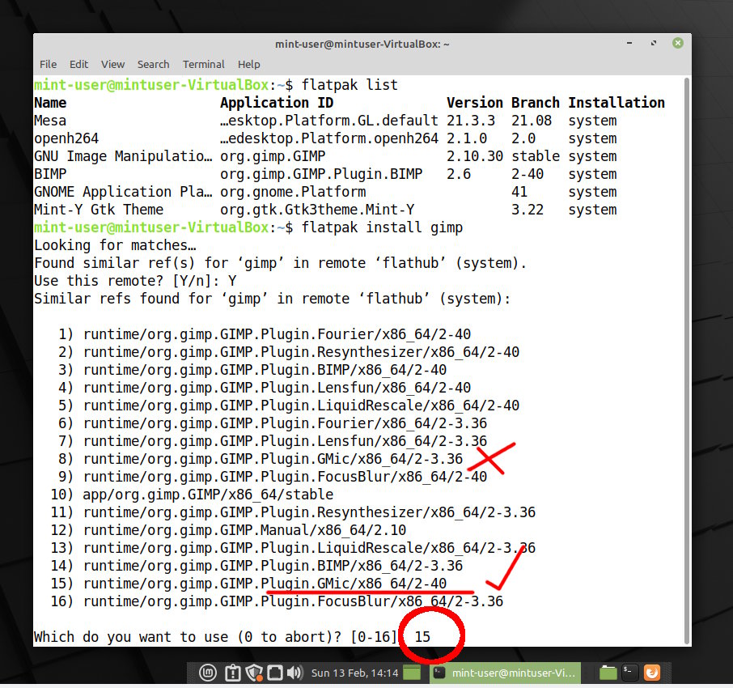The image size is (733, 688).
Task: Click 'org.gnome.Platform' application ID
Action: click(293, 191)
